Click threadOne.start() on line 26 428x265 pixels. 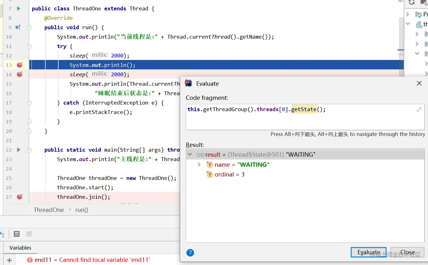click(85, 187)
